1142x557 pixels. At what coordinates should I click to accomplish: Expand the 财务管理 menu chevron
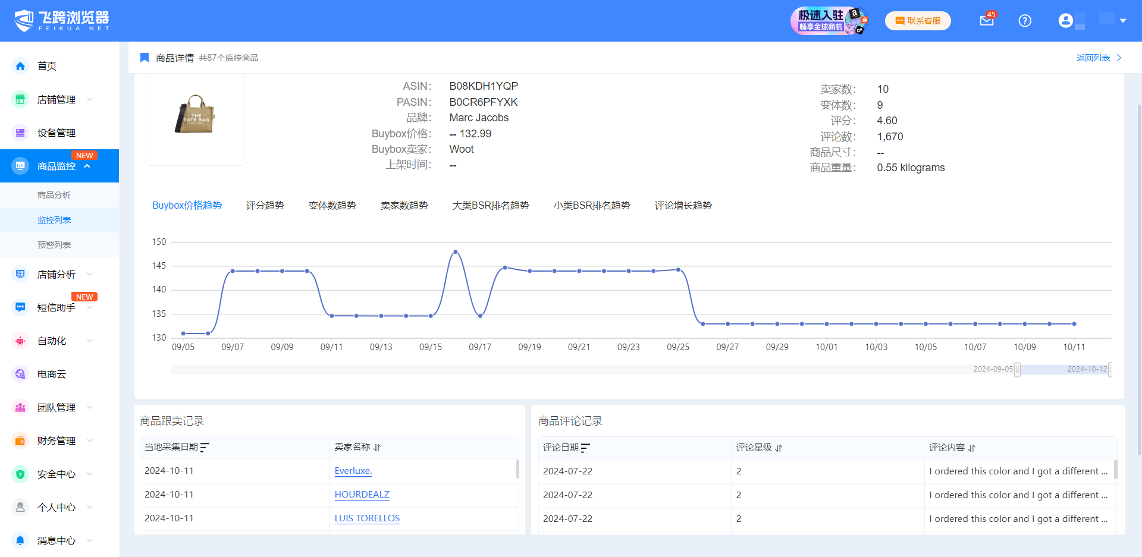90,440
